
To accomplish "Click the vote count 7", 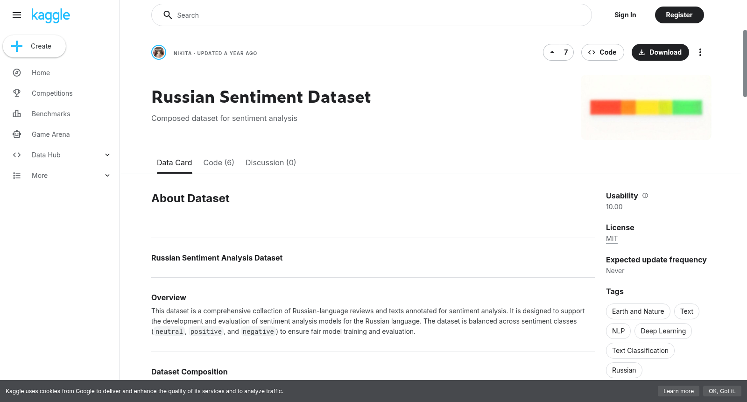I will [x=566, y=52].
